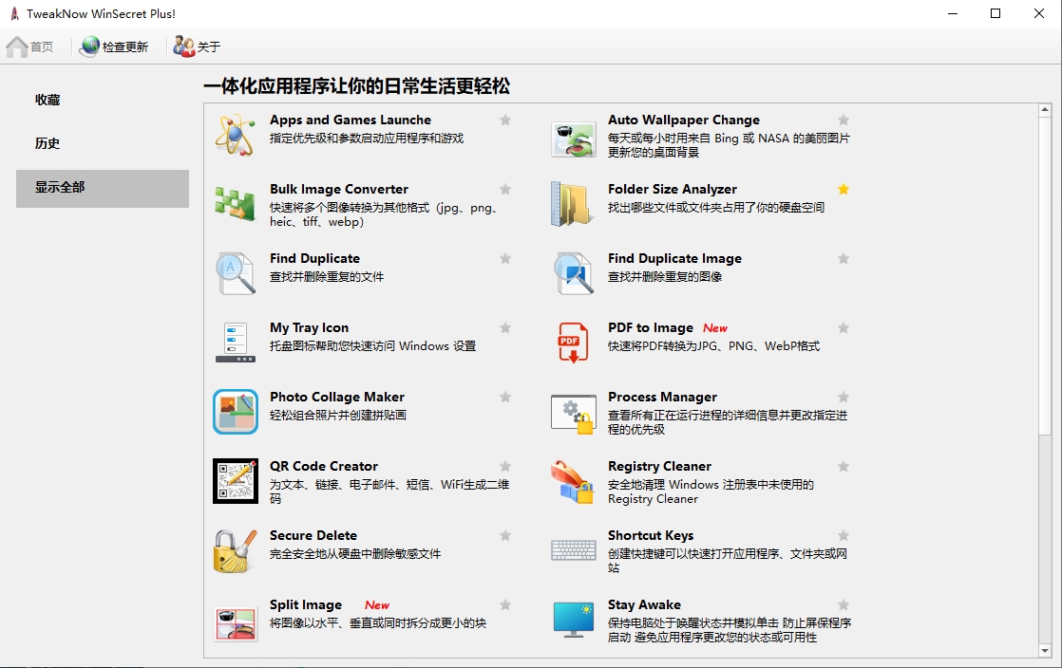The width and height of the screenshot is (1062, 668).
Task: Maximize the TweakNow WinSecret window
Action: pos(996,13)
